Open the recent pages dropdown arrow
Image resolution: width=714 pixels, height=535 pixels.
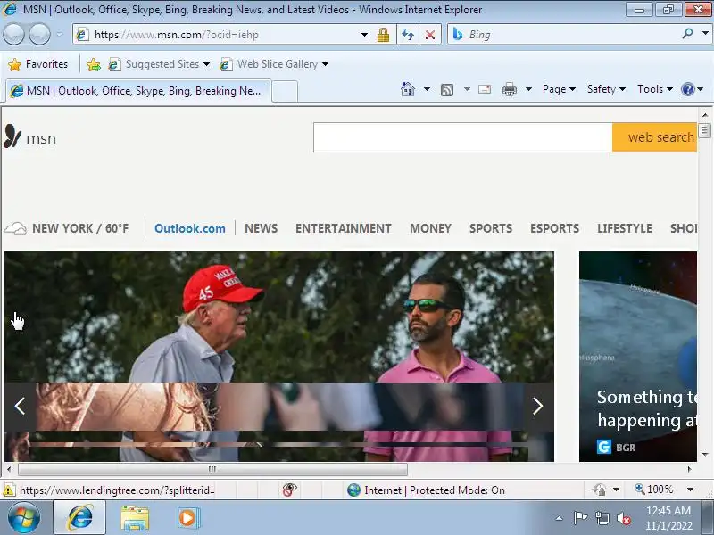tap(60, 34)
